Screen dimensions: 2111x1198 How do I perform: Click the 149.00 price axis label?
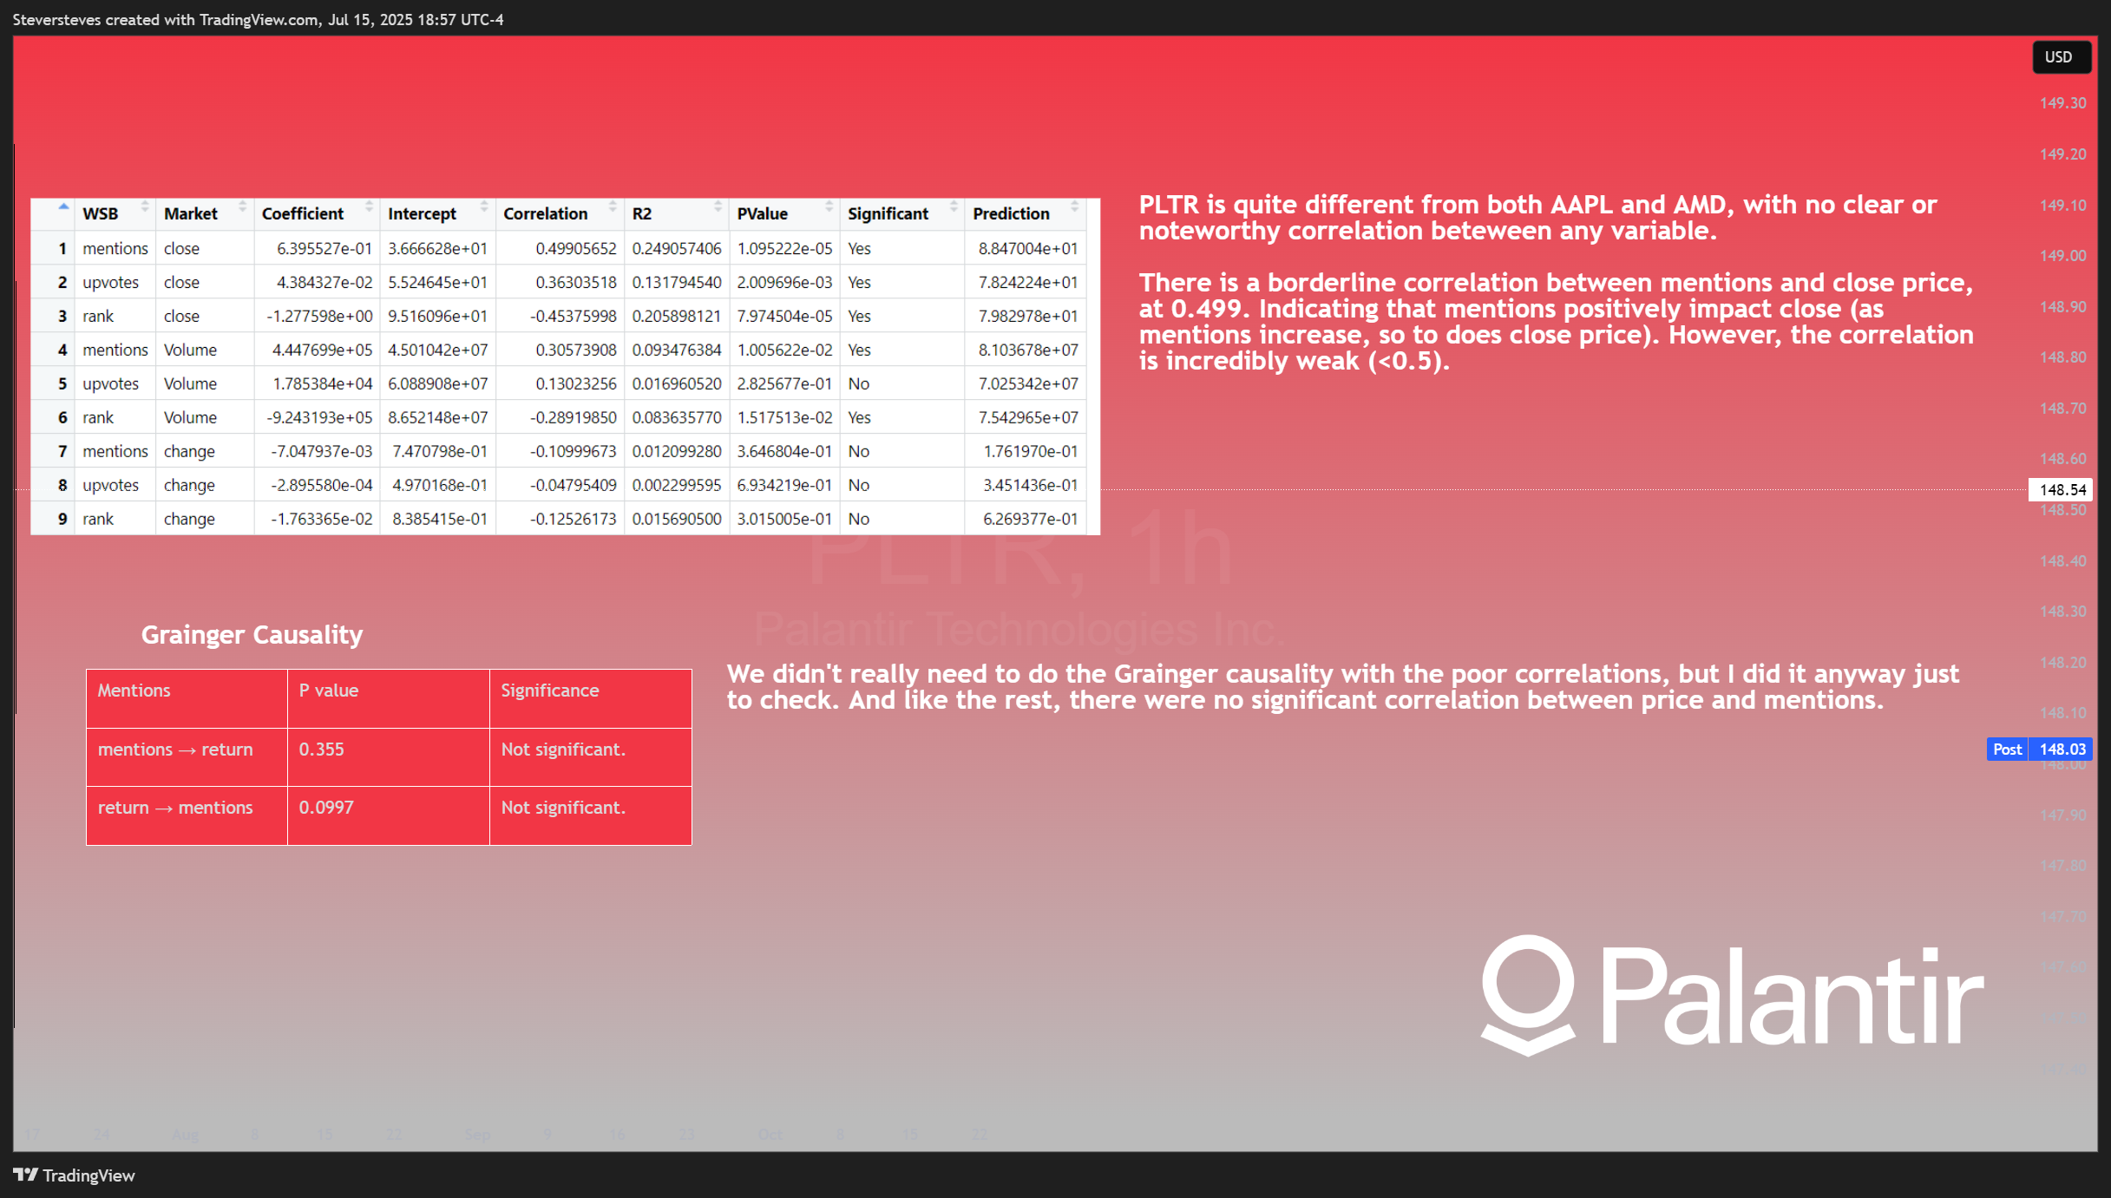click(2063, 256)
